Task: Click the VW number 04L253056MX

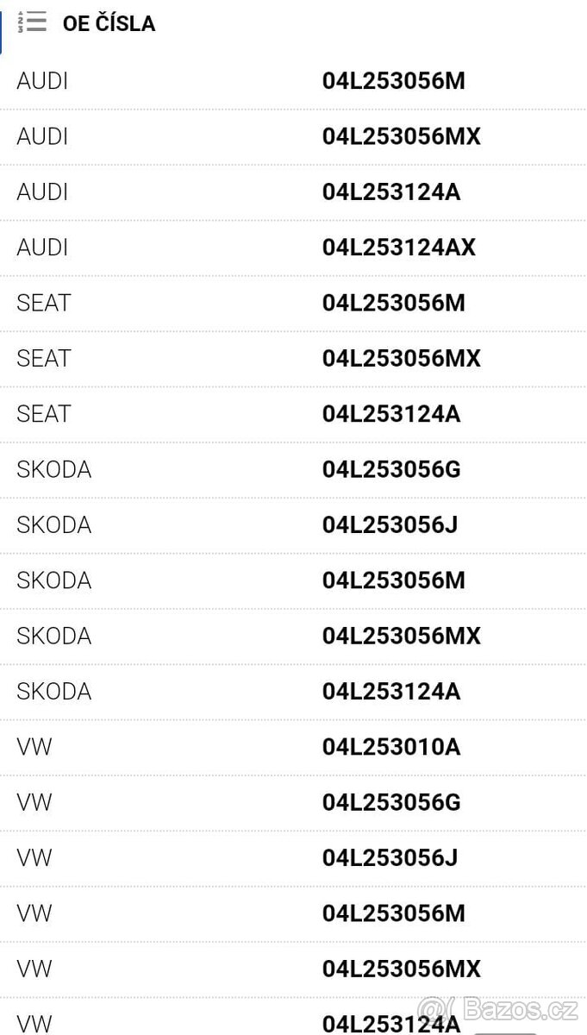Action: point(401,968)
